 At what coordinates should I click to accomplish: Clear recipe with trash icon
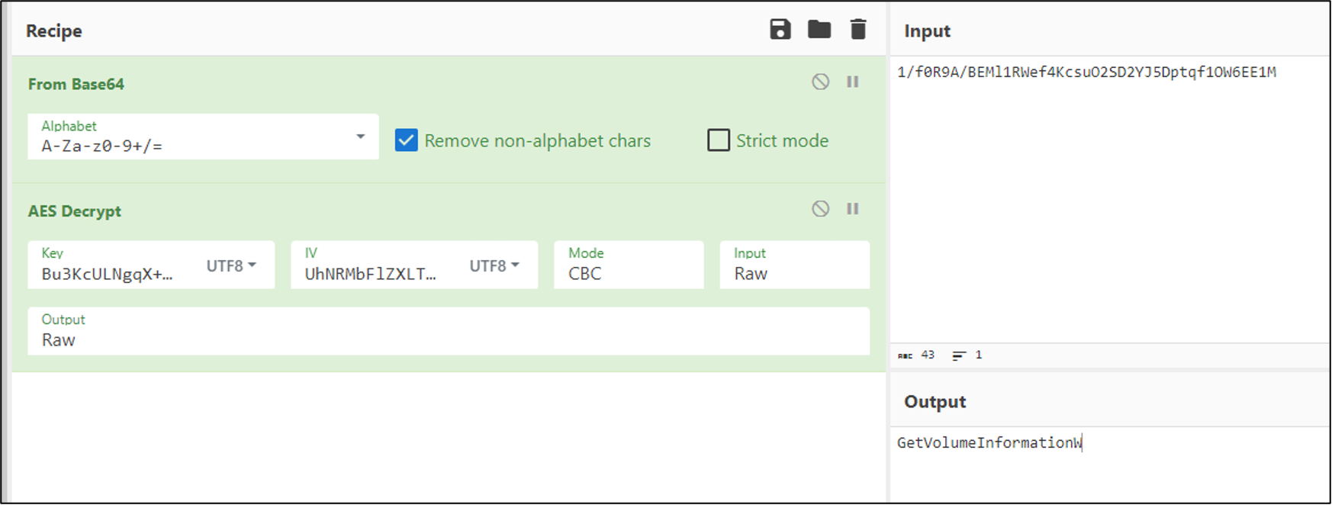coord(858,30)
